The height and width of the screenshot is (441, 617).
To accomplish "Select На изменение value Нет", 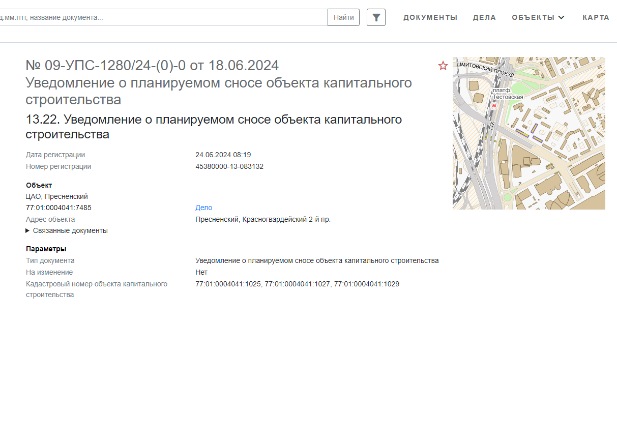I will click(x=201, y=272).
